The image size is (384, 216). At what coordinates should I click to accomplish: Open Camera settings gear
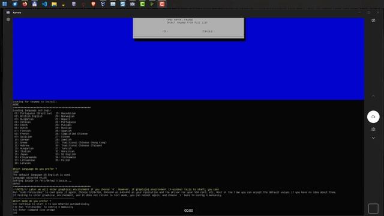tap(8, 19)
